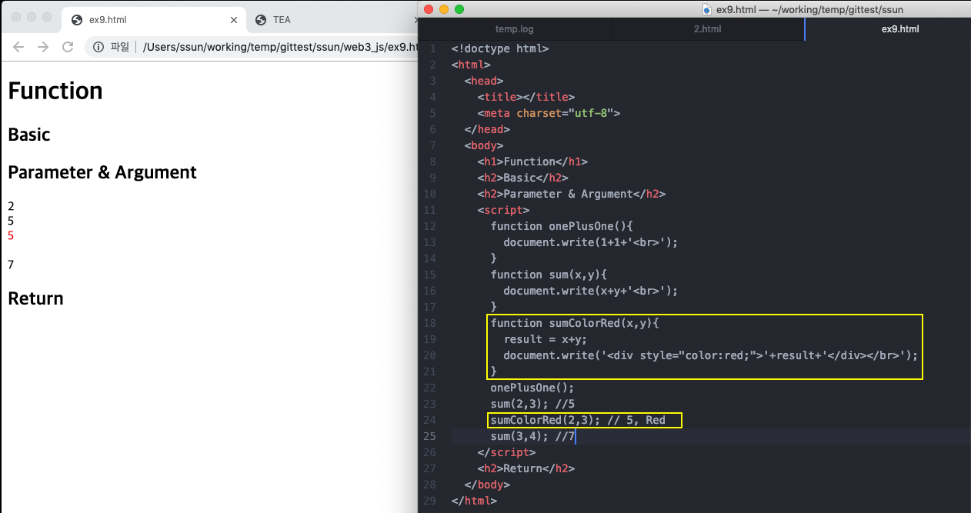The height and width of the screenshot is (513, 971).
Task: Click the closing </html> line in editor
Action: (x=474, y=501)
